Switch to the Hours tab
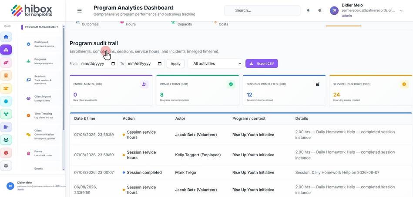413x197 pixels. coord(128,23)
